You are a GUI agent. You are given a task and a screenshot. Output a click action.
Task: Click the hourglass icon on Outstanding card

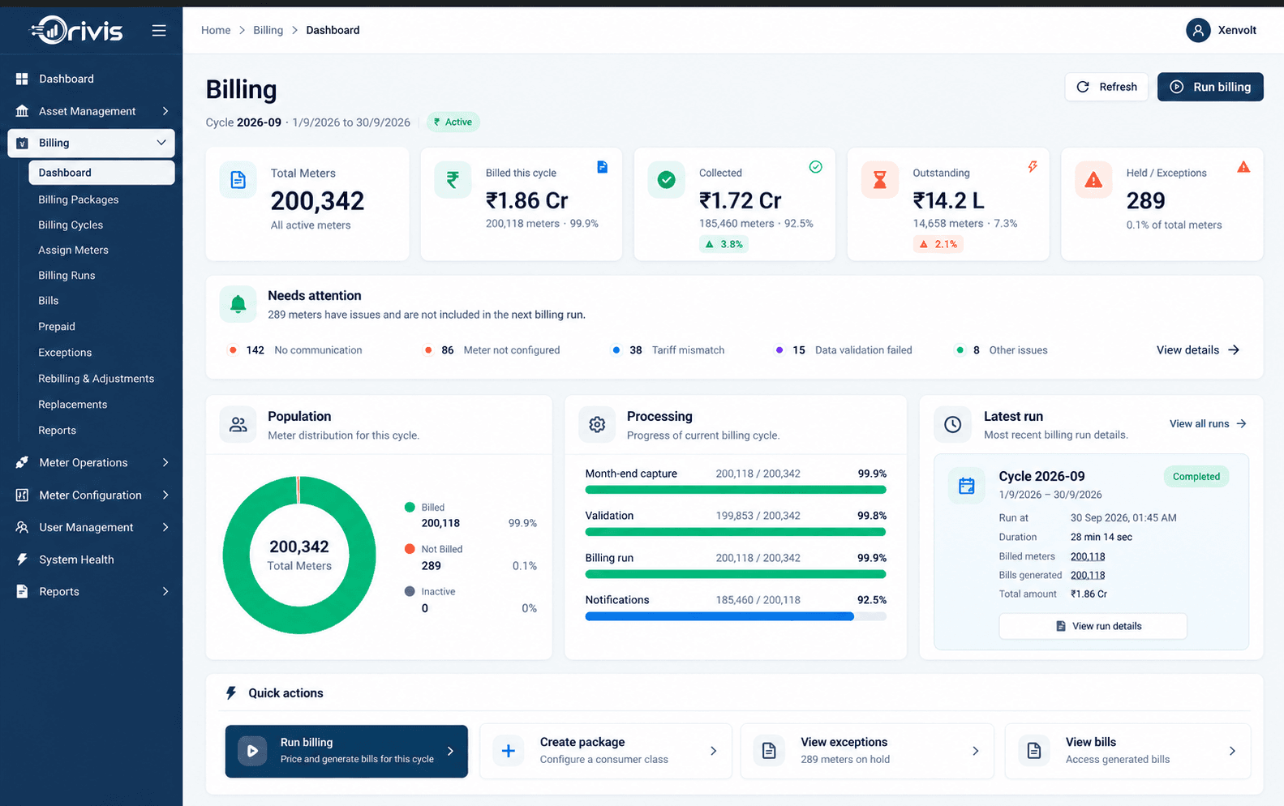tap(879, 180)
